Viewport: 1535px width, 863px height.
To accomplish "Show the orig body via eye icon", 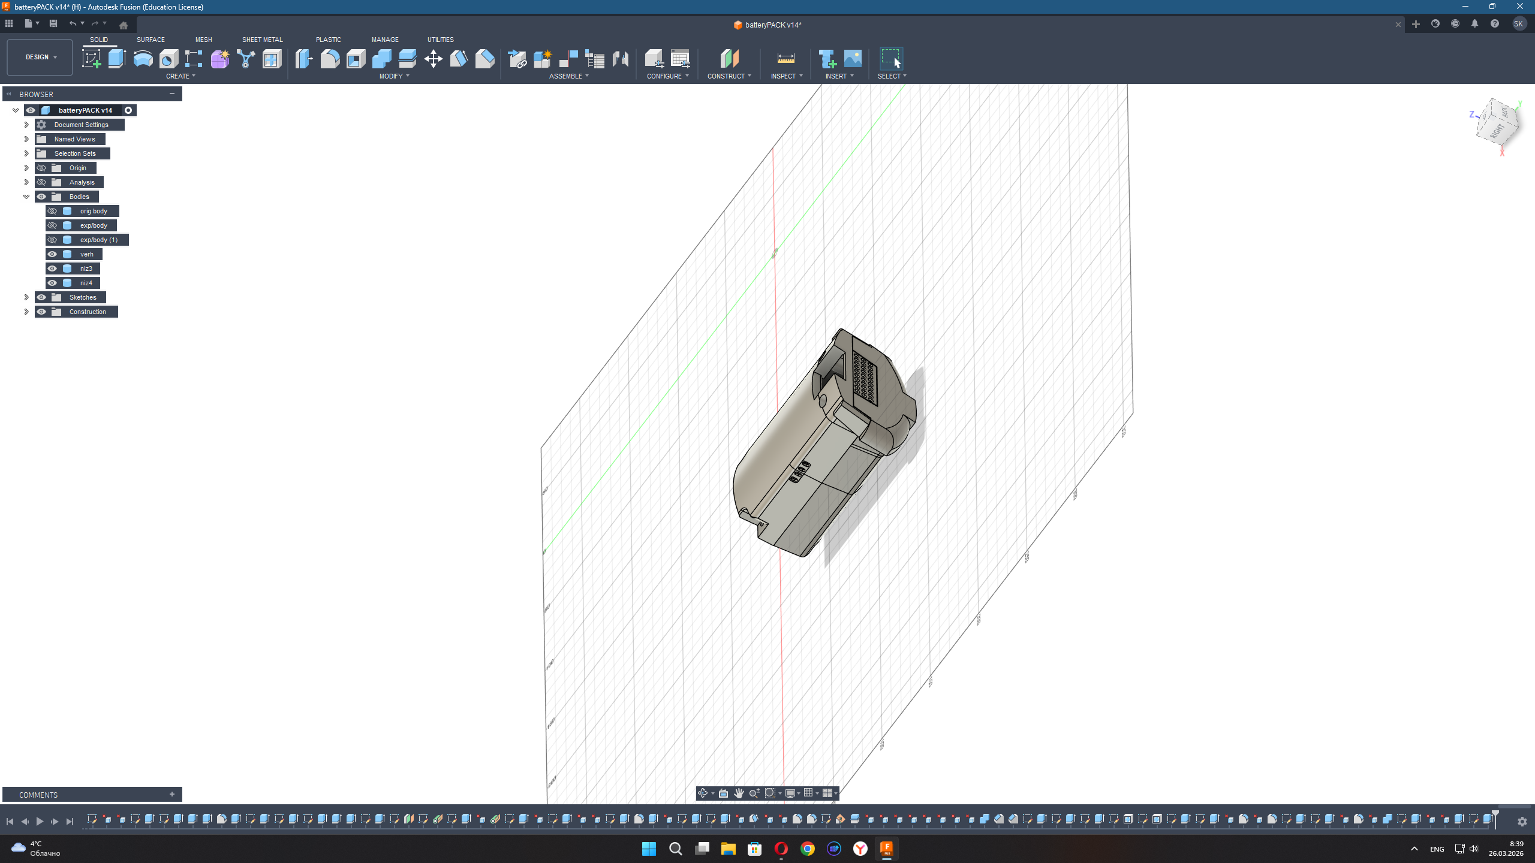I will 52,211.
